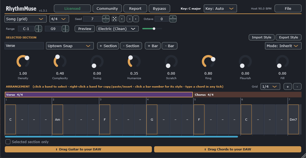Click the blue horizontal arrangement scrollbar

click(x=121, y=137)
